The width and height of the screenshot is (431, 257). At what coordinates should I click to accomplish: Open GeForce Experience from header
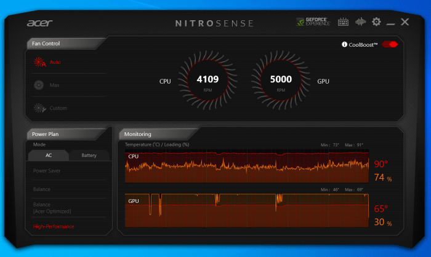pos(313,22)
